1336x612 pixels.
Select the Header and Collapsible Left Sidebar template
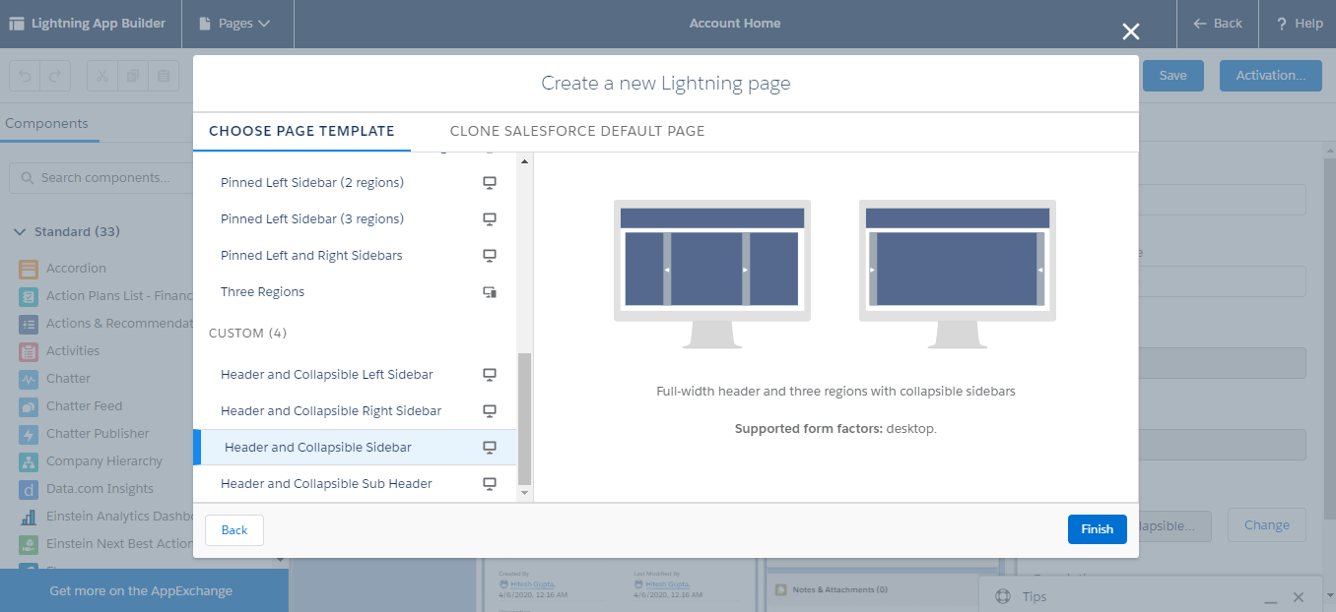(x=326, y=374)
